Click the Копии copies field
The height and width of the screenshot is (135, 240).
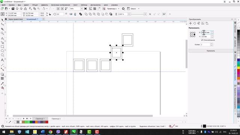click(x=205, y=44)
